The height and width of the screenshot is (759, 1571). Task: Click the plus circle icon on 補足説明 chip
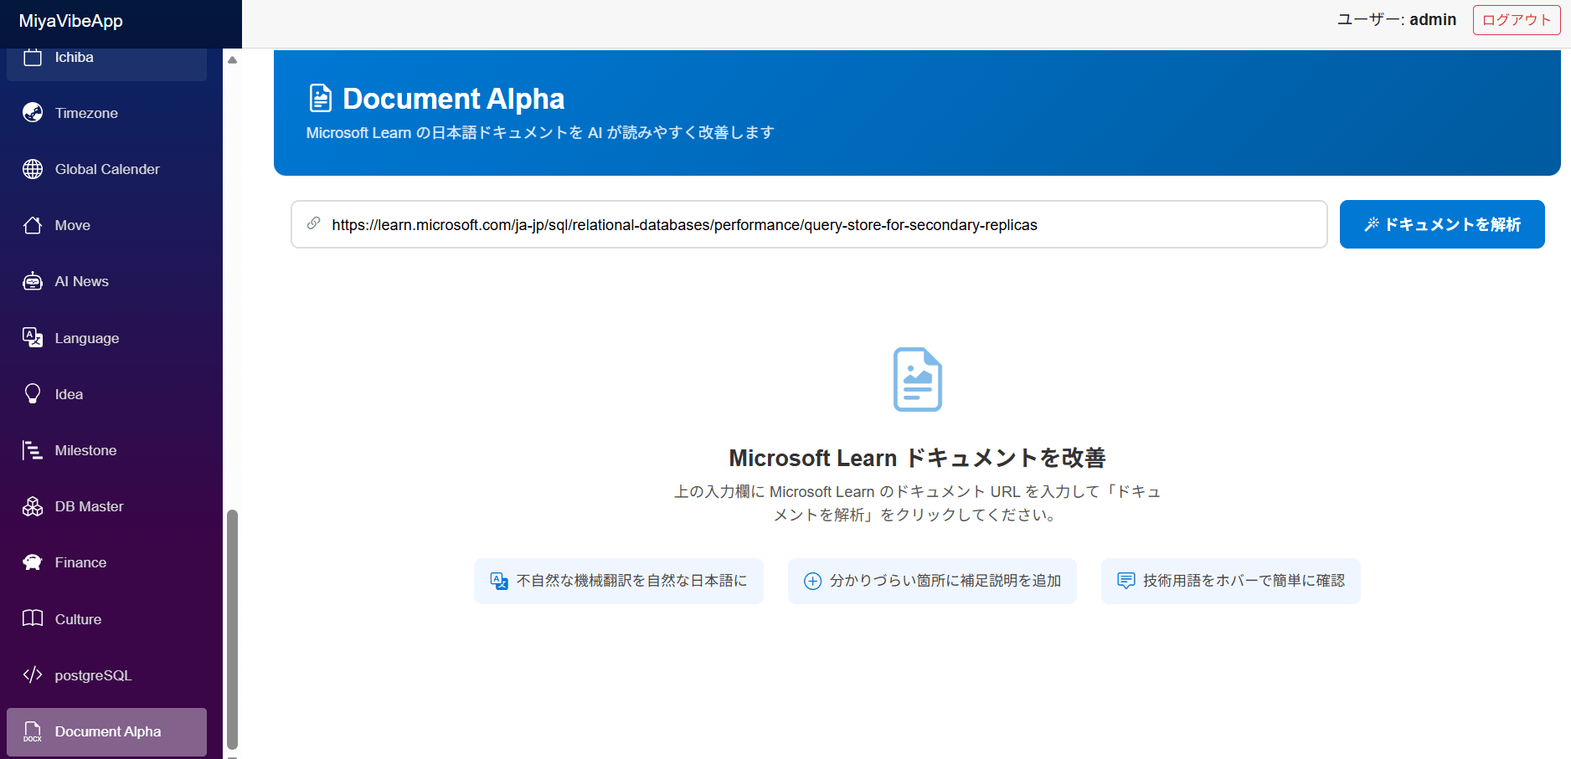[x=812, y=581]
